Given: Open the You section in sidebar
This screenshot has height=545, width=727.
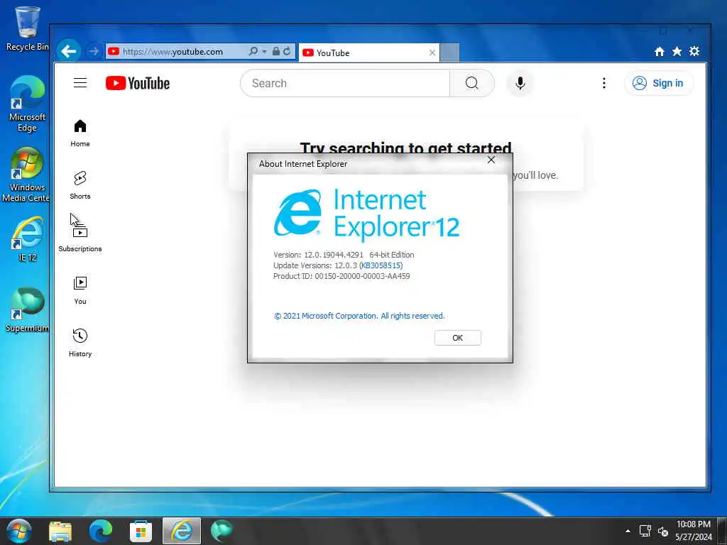Looking at the screenshot, I should pyautogui.click(x=80, y=290).
